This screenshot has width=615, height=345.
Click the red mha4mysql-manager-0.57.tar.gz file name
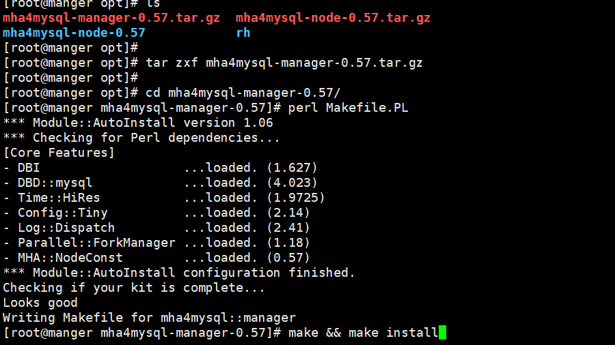(111, 18)
